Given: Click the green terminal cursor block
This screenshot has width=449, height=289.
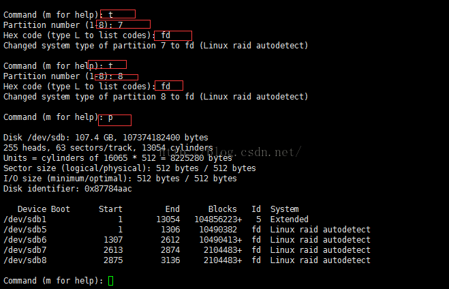Looking at the screenshot, I should pyautogui.click(x=111, y=281).
